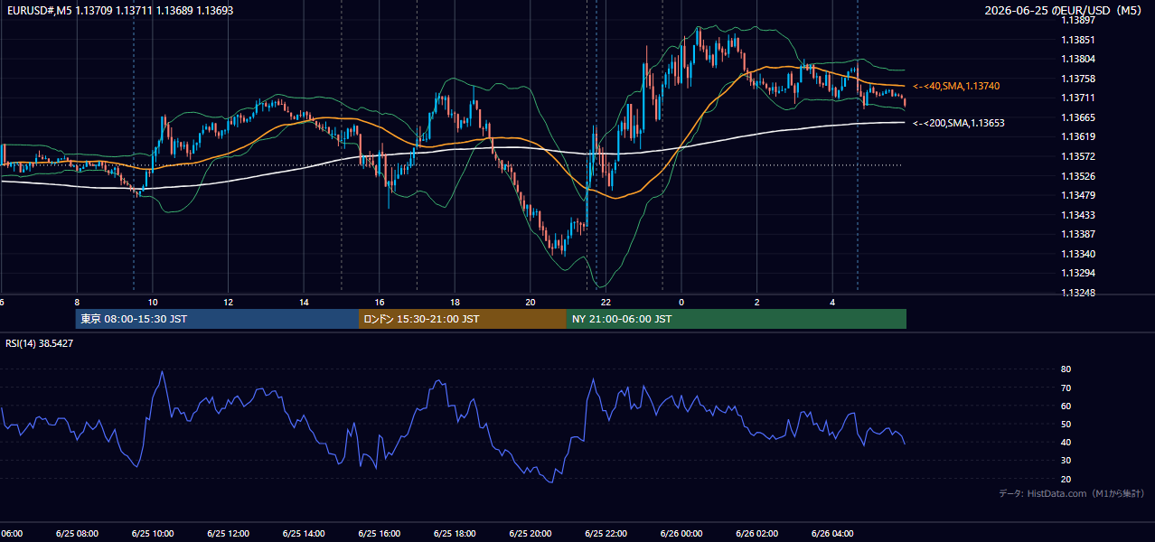1155x542 pixels.
Task: Click RSI scale level 70
Action: pyautogui.click(x=1066, y=388)
